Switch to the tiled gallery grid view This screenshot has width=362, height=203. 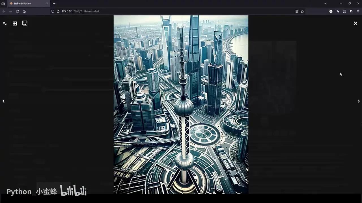(15, 23)
